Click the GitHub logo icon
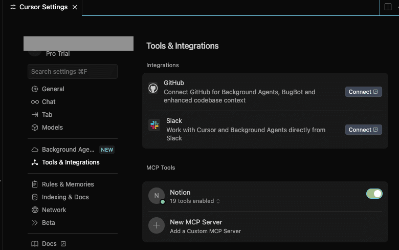 (x=153, y=88)
